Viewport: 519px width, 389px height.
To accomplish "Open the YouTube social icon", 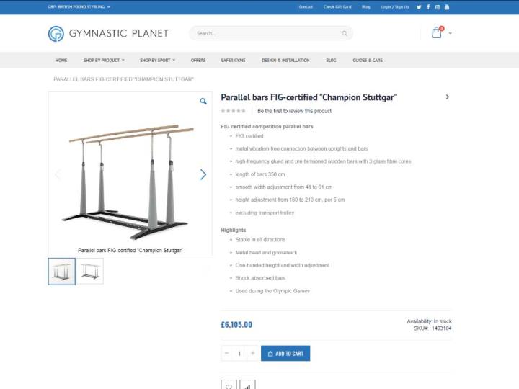I will pos(446,7).
